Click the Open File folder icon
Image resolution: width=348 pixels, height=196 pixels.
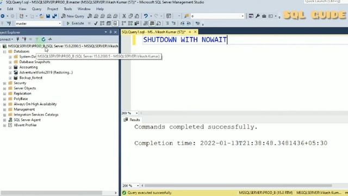coord(41,16)
